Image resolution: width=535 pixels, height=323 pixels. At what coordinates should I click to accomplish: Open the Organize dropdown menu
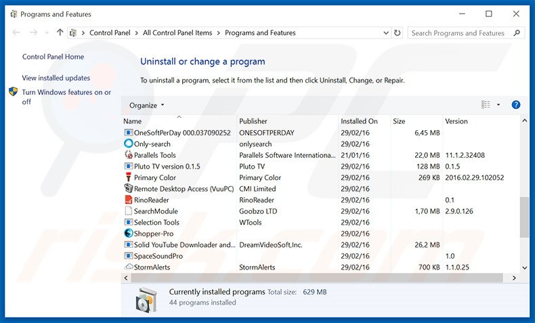147,105
